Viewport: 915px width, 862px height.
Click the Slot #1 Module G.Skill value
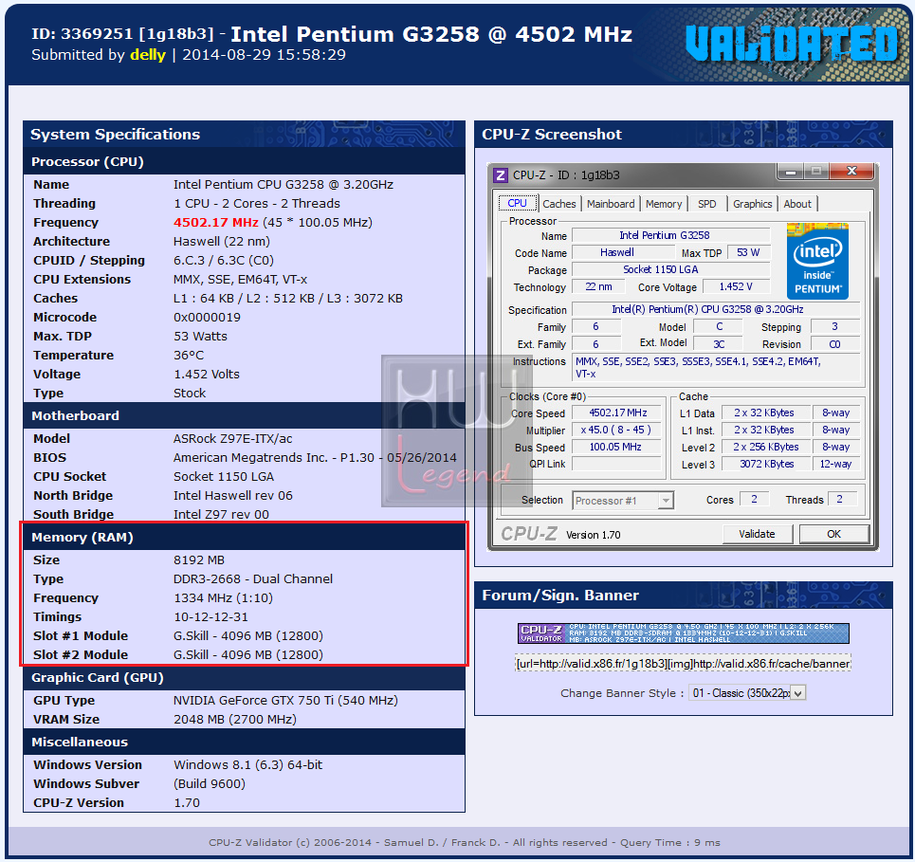pyautogui.click(x=248, y=636)
